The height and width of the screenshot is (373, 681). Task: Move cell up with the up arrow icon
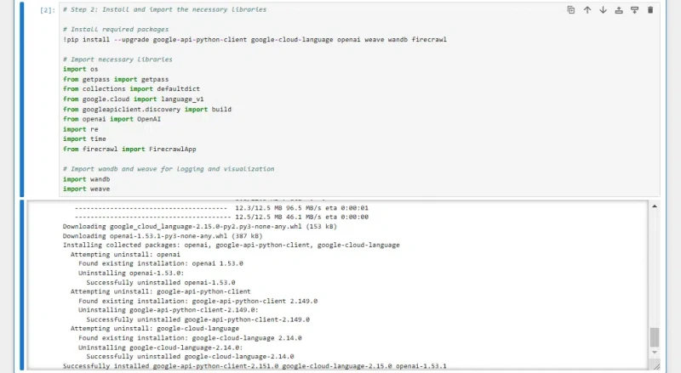click(587, 10)
